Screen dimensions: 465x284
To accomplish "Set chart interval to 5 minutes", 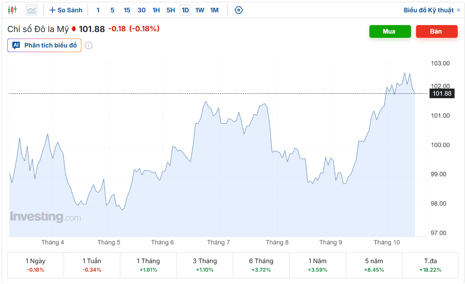I will coord(112,10).
